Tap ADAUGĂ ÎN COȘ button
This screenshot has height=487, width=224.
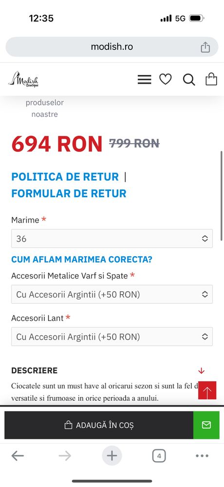tap(99, 425)
